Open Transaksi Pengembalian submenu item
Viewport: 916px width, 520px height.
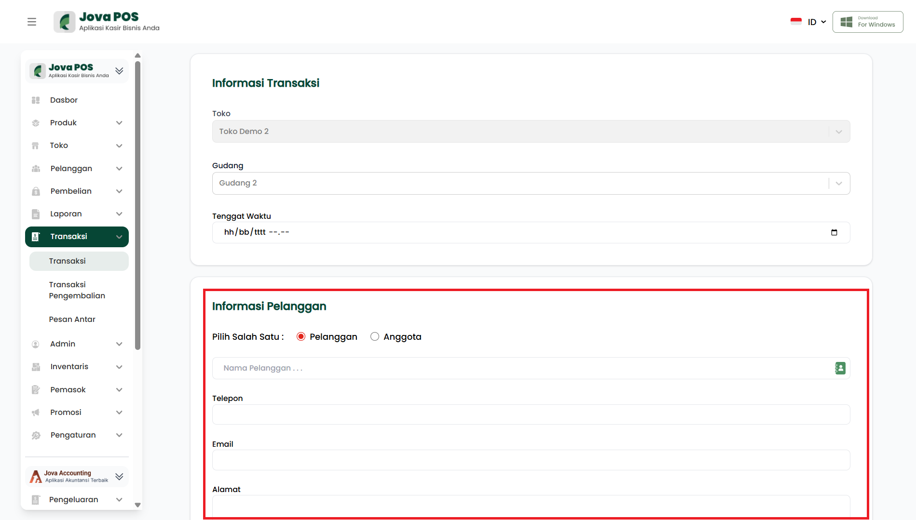tap(77, 290)
